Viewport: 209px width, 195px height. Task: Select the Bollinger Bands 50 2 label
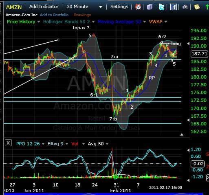click(x=66, y=22)
